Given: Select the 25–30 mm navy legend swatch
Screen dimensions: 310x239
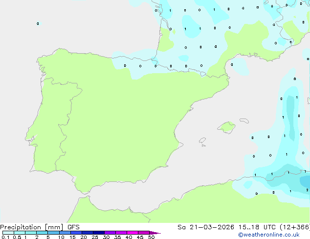Looking at the screenshot, I should (98, 233).
